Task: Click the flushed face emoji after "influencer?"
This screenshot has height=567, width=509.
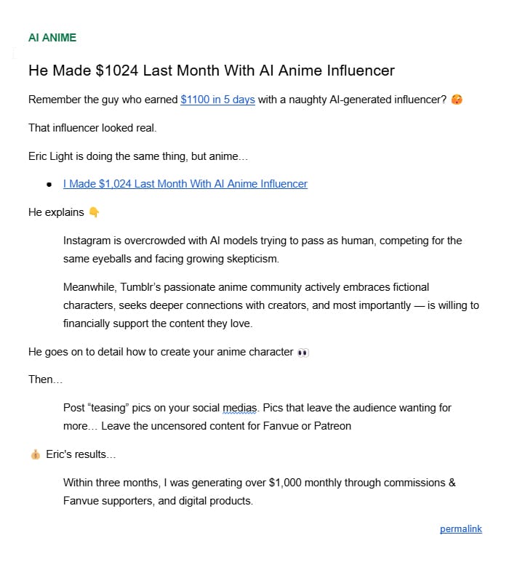Action: pyautogui.click(x=457, y=100)
